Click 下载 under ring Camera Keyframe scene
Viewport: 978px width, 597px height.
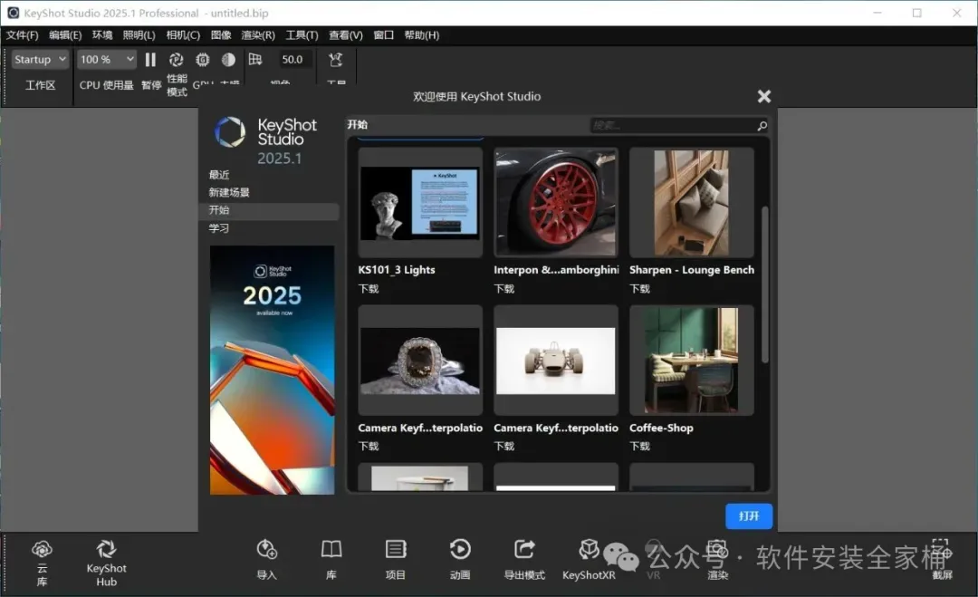[369, 446]
